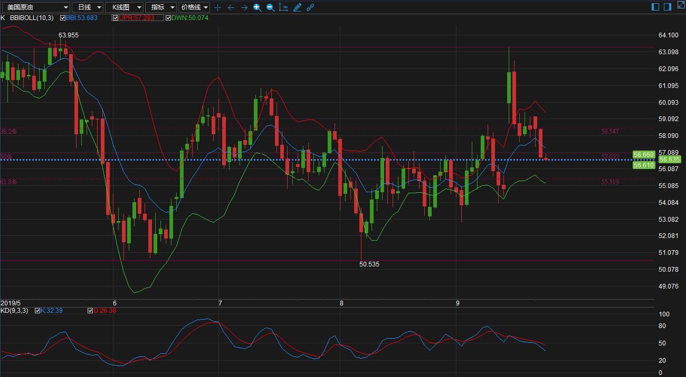
Task: Zoom in with the magnifier plus icon
Action: (x=257, y=7)
